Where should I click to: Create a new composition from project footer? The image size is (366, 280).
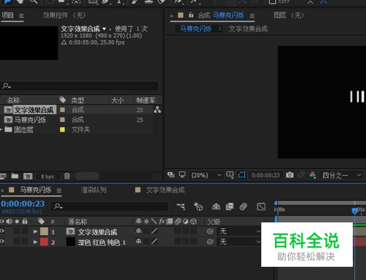pos(28,176)
